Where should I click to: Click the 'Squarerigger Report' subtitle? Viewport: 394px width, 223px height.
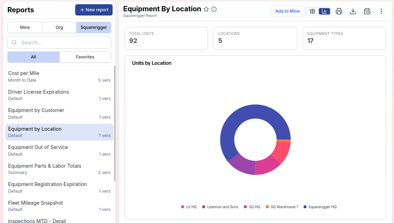(140, 16)
